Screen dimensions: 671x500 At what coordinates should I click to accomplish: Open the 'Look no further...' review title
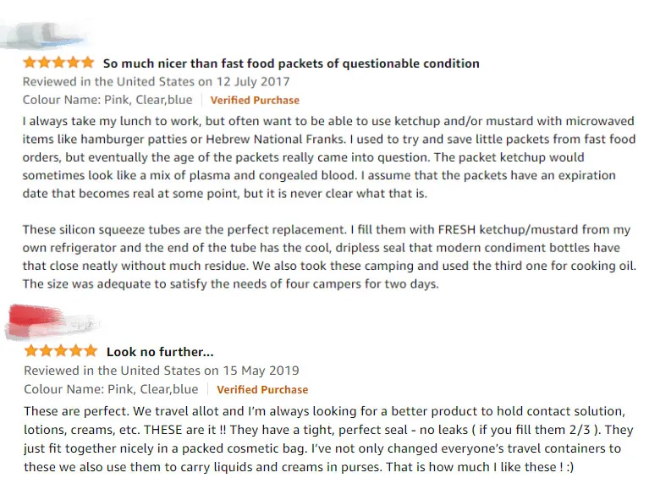click(x=160, y=352)
